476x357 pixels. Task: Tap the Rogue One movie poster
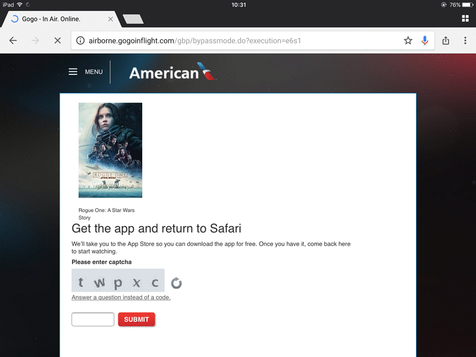pyautogui.click(x=110, y=151)
